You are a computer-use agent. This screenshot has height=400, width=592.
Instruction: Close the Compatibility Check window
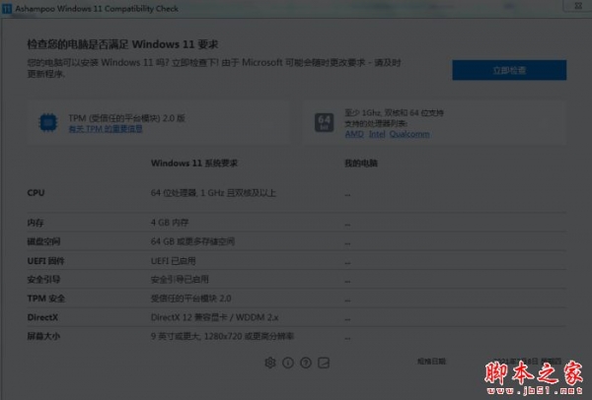(x=578, y=6)
